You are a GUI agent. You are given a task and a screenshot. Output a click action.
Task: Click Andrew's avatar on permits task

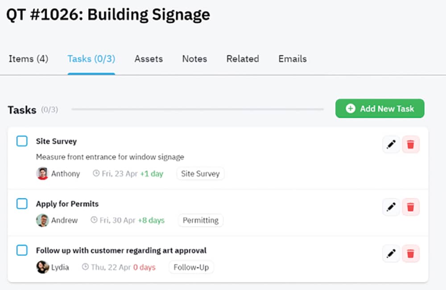(x=42, y=221)
